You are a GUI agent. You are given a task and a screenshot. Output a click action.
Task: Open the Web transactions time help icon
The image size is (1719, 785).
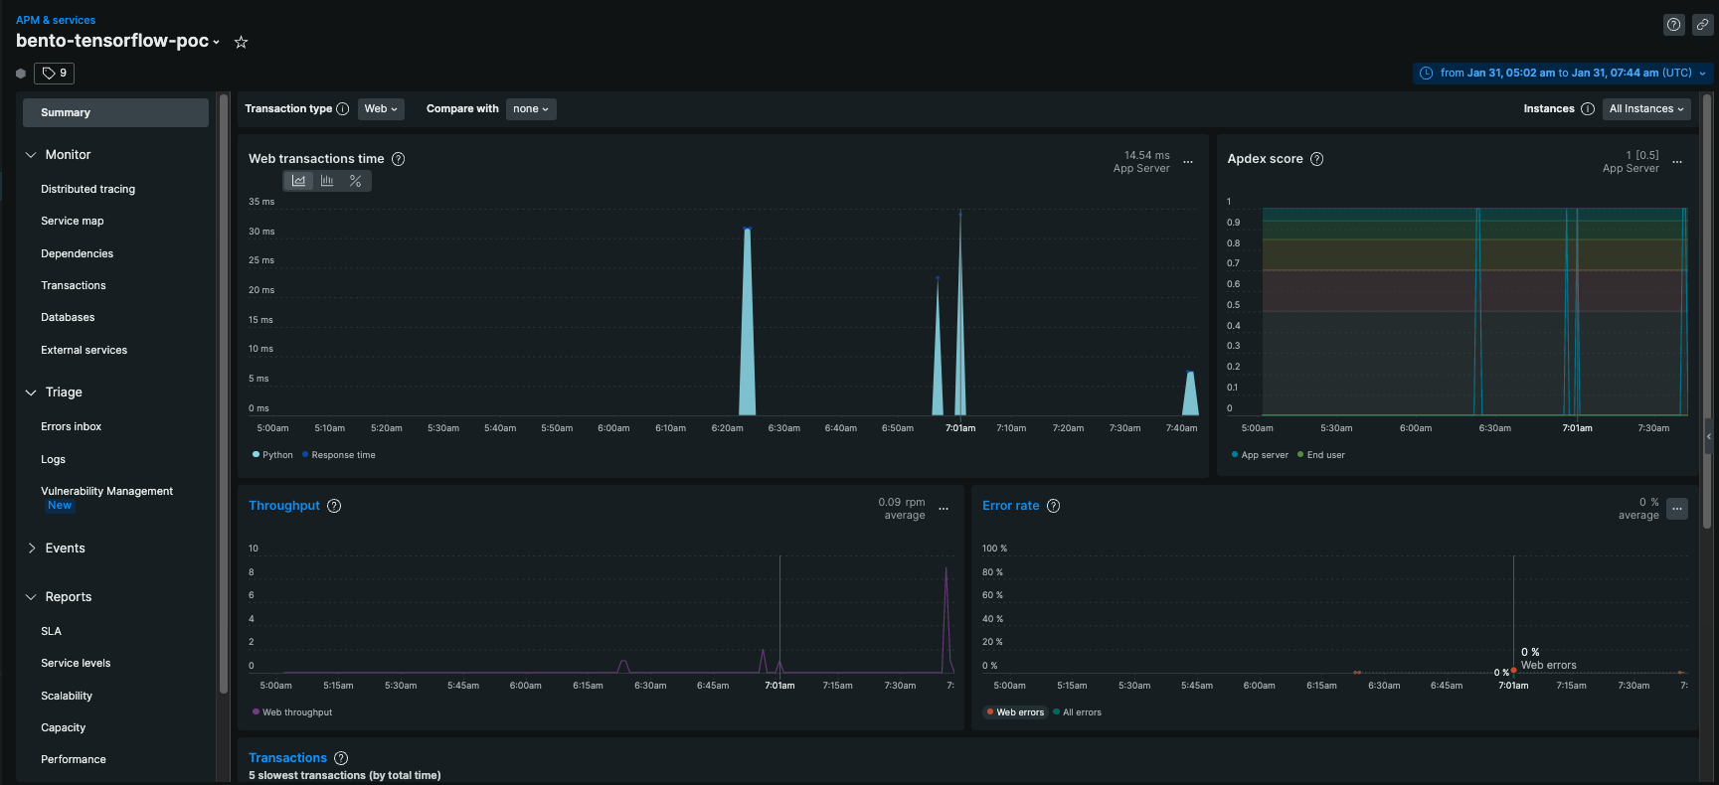pyautogui.click(x=398, y=159)
